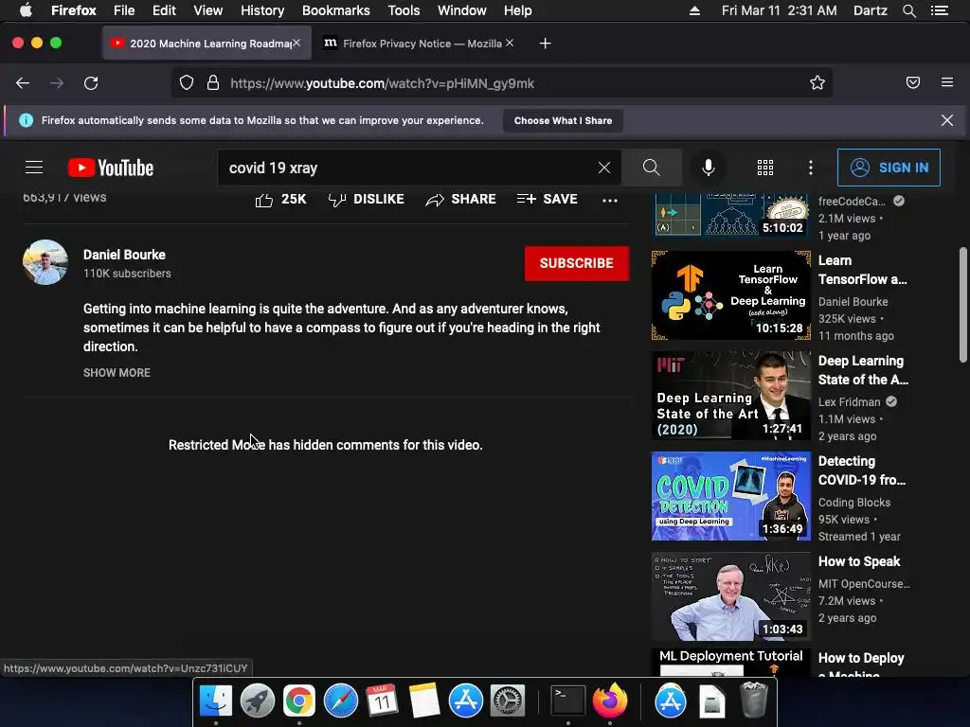Expand the description with SHOW MORE

pyautogui.click(x=117, y=373)
